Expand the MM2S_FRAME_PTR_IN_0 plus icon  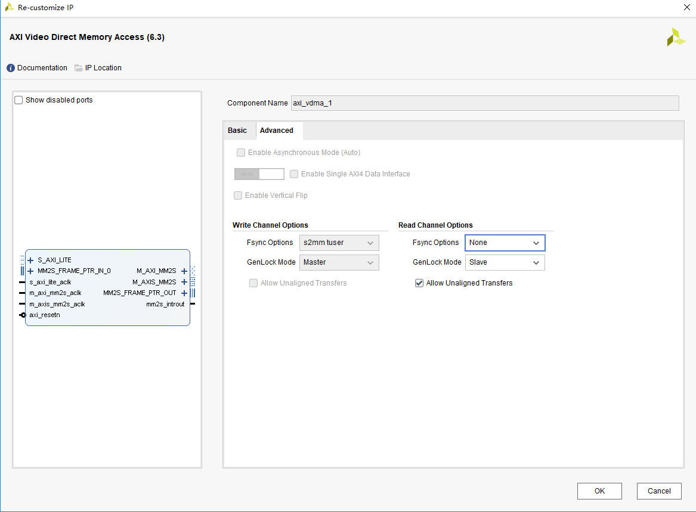point(30,271)
